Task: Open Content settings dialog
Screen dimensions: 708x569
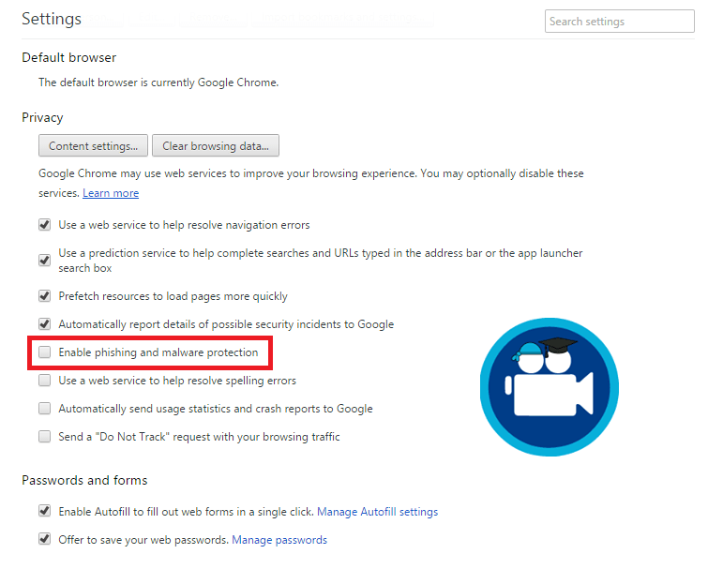Action: pyautogui.click(x=93, y=145)
